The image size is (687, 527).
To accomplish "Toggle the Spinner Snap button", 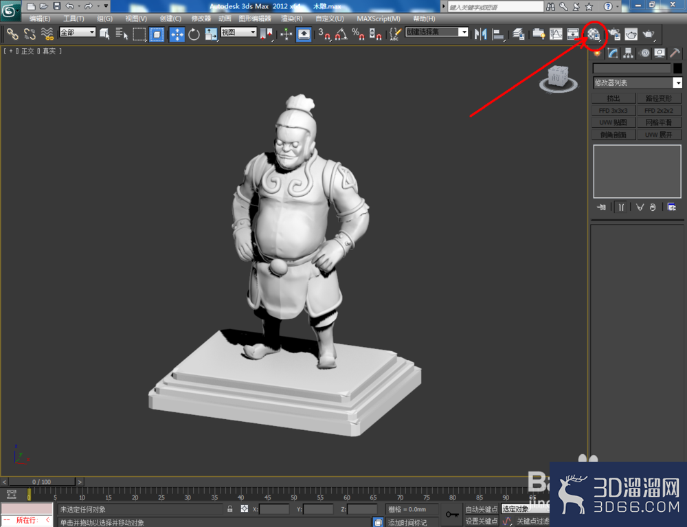I will (x=375, y=34).
